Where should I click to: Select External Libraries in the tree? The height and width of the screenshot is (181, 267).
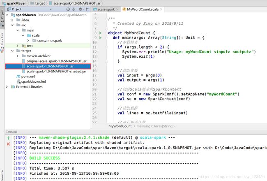pyautogui.click(x=29, y=87)
